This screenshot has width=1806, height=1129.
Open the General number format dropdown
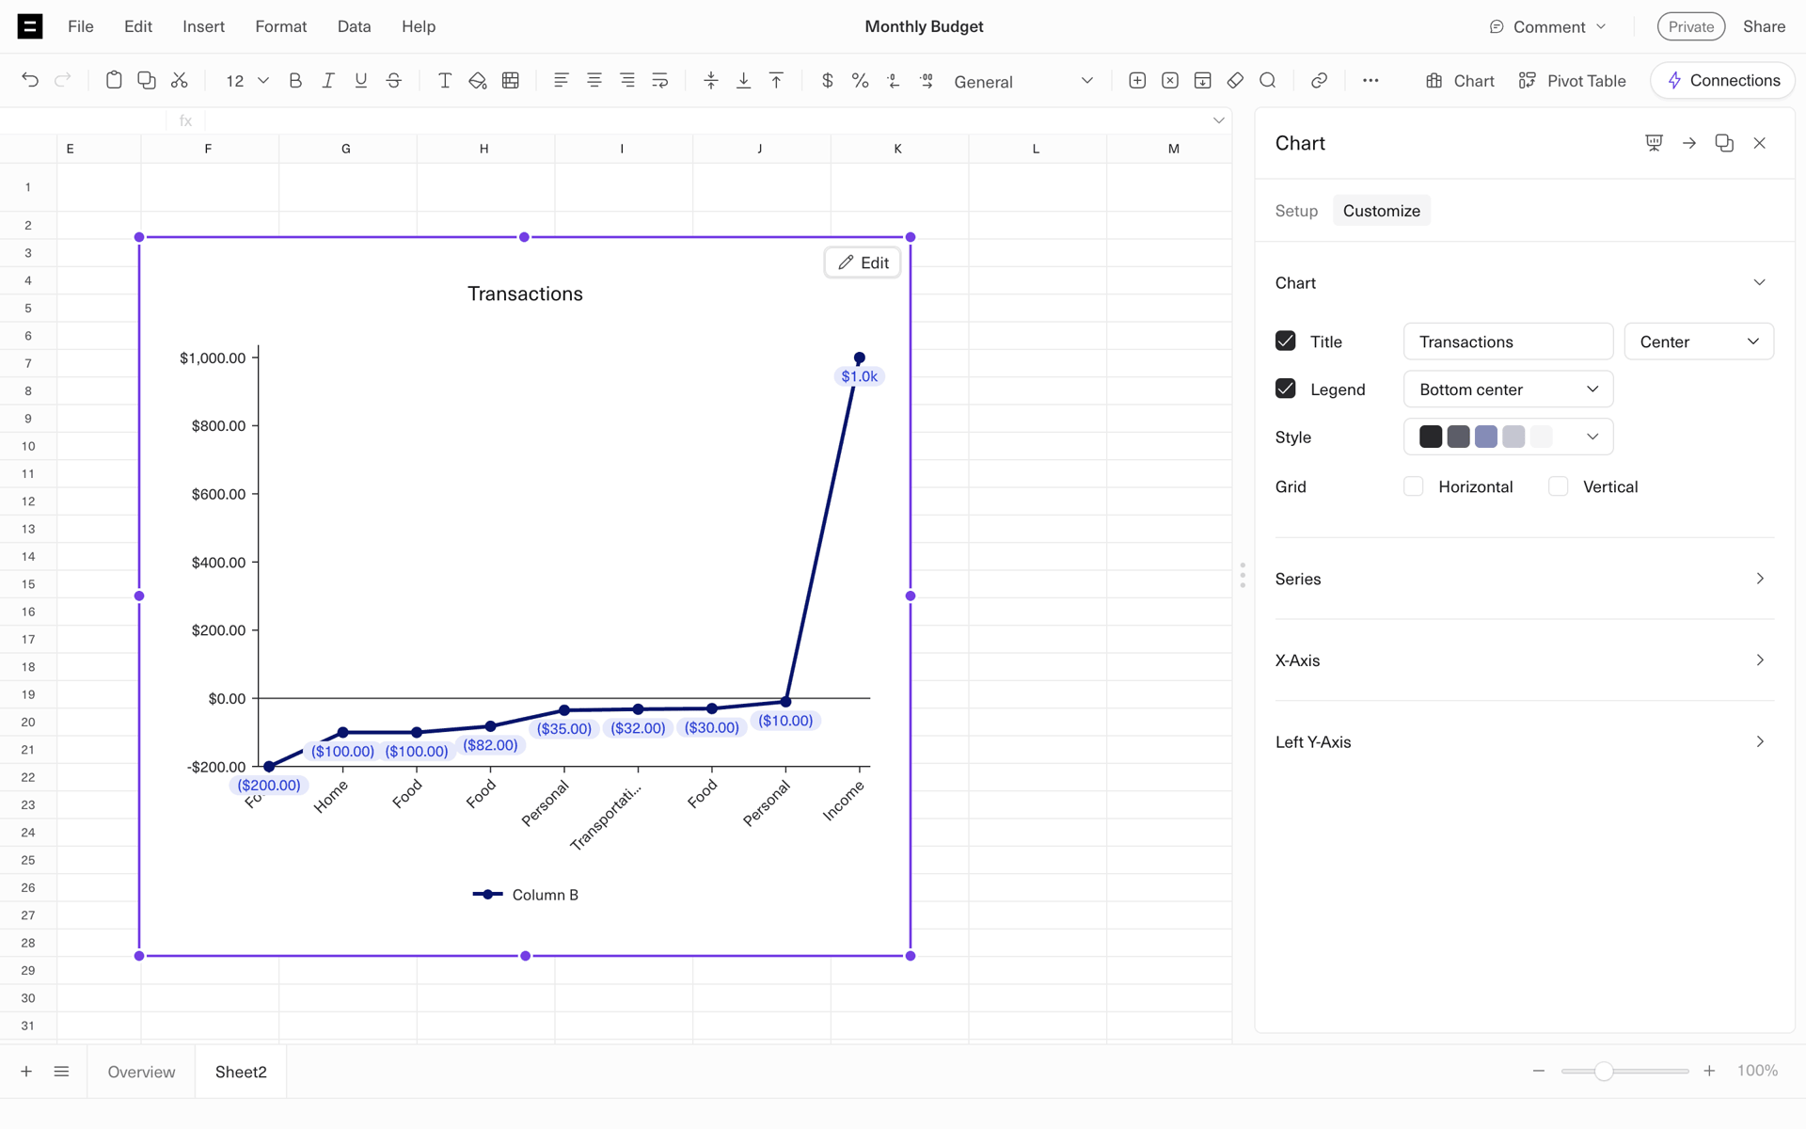(x=1023, y=81)
